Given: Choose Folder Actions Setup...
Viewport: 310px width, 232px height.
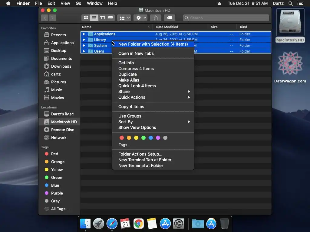Looking at the screenshot, I should [x=153, y=154].
